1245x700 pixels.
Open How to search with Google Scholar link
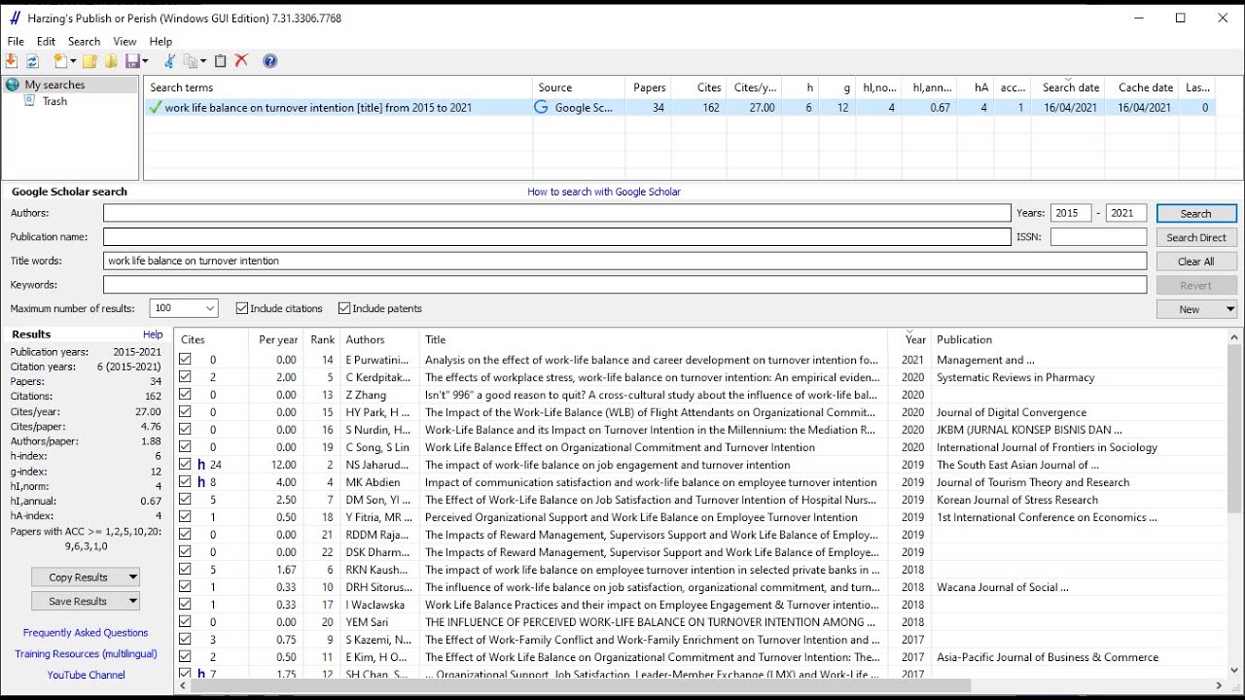coord(604,192)
